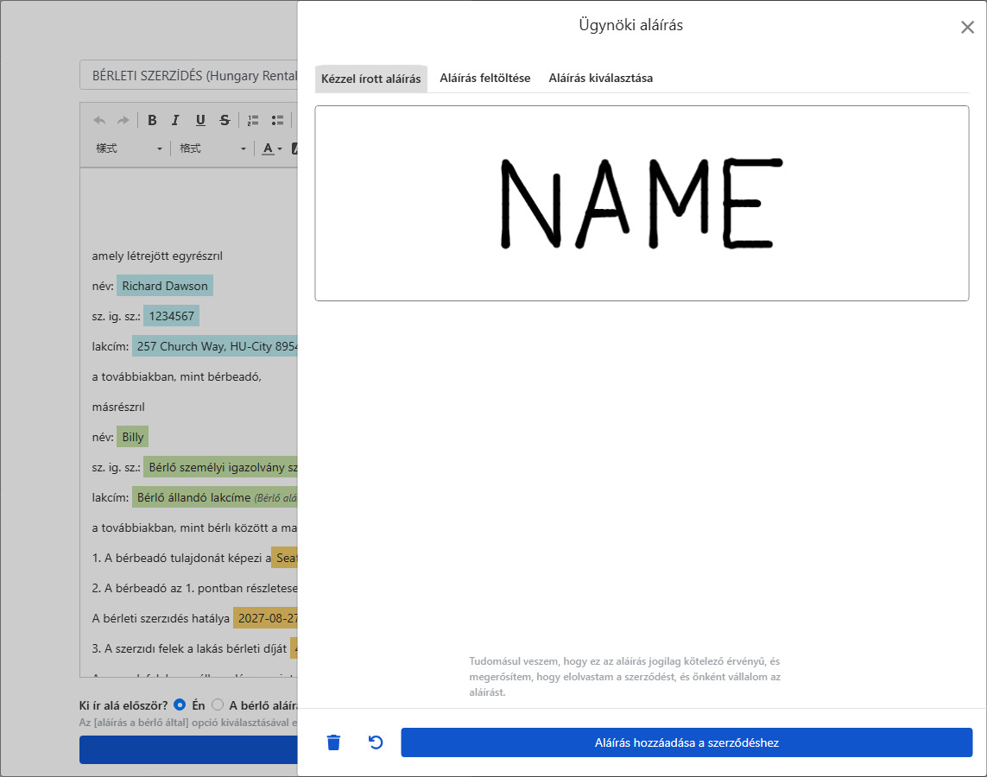This screenshot has height=777, width=987.
Task: Select the Kézzel írott aláírás tab
Action: click(x=370, y=79)
